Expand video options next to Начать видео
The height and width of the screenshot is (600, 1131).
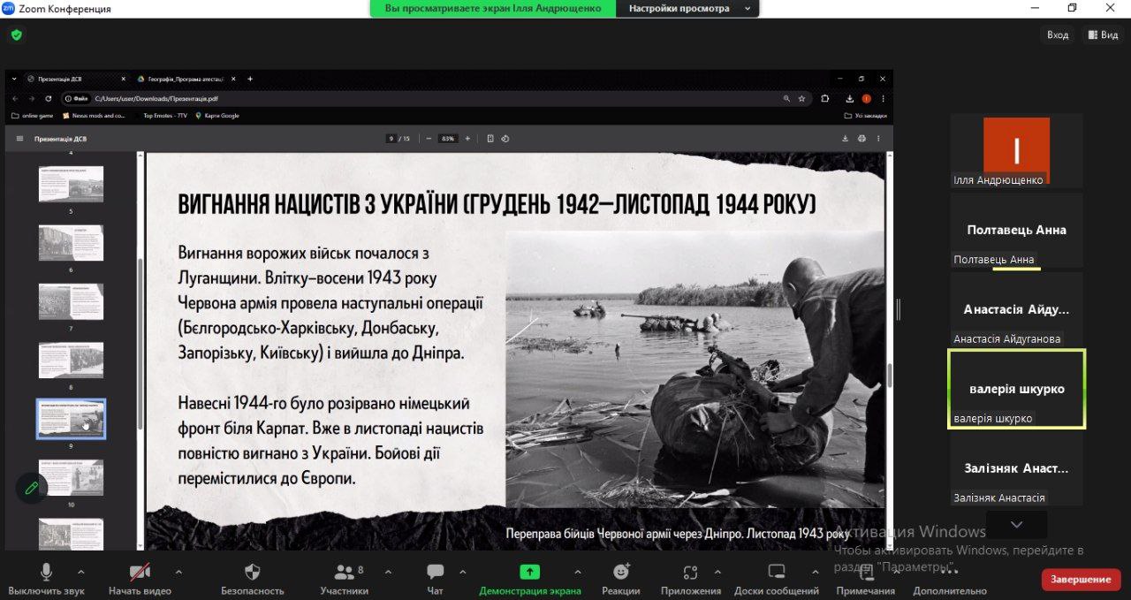[177, 572]
